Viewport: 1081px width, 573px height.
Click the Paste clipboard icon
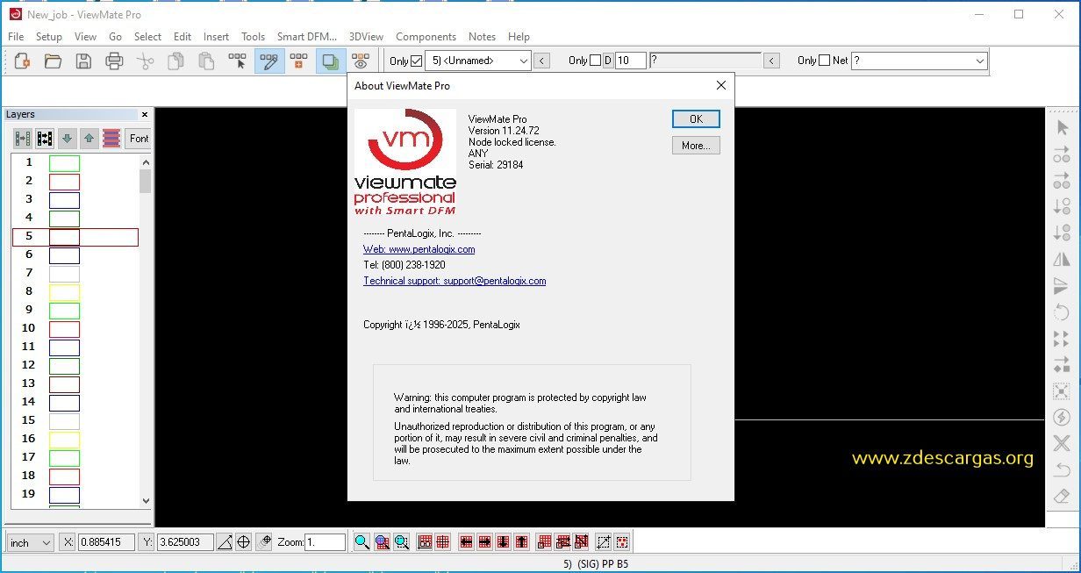(x=206, y=61)
